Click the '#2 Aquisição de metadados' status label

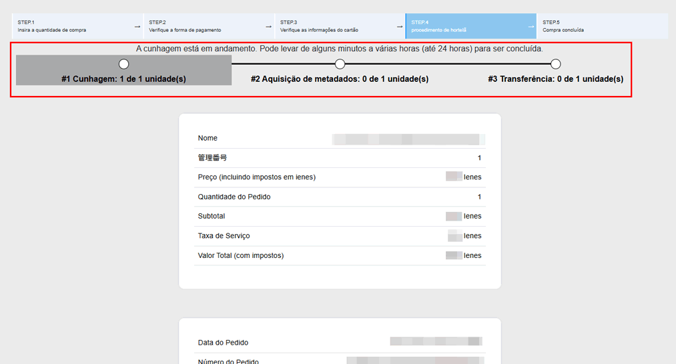(340, 79)
